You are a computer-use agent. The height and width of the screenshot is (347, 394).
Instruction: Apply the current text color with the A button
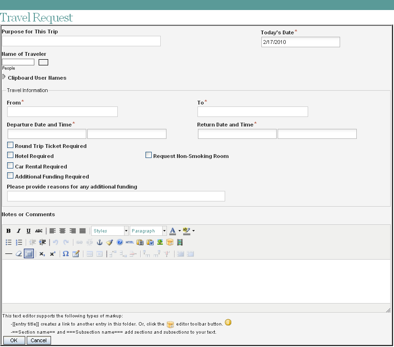[173, 231]
